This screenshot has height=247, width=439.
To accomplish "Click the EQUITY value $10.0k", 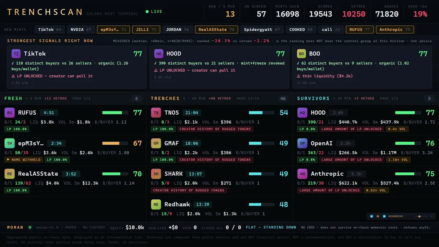I will (135, 227).
